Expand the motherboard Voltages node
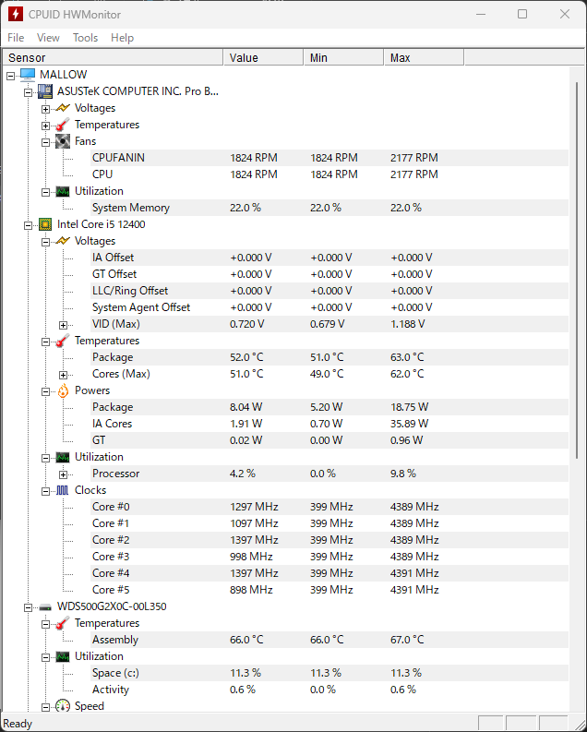 pos(45,109)
